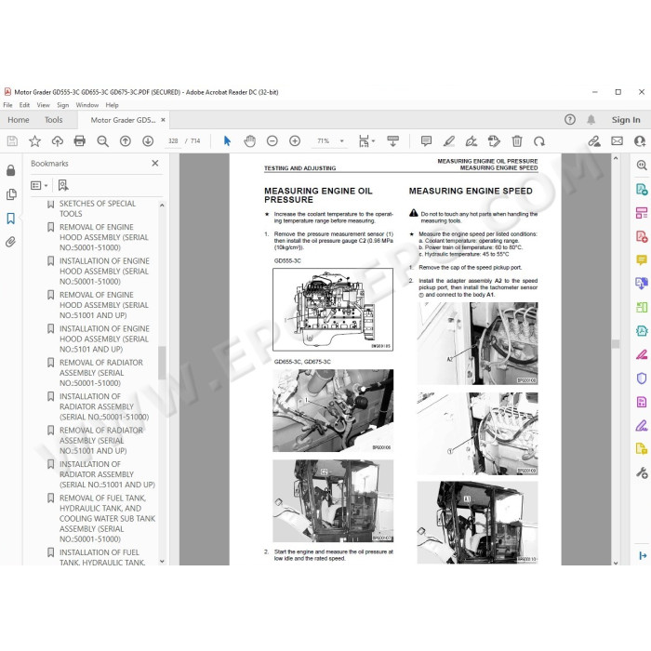This screenshot has height=651, width=651.
Task: Open INSTALLATION OF RADIATOR ASSEMBLY 51001 AND UP bookmark
Action: point(107,474)
